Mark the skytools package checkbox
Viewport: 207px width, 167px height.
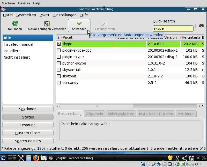point(59,76)
